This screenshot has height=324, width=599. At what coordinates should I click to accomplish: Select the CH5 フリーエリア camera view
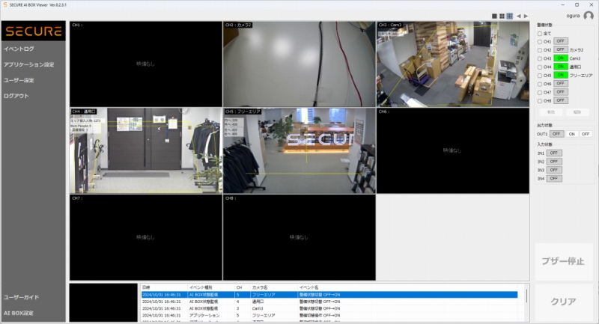[x=299, y=150]
